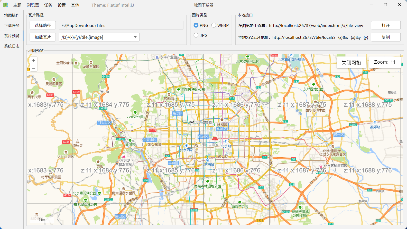Open the 设置 menu
Viewport: 407px width, 229px height.
point(62,5)
